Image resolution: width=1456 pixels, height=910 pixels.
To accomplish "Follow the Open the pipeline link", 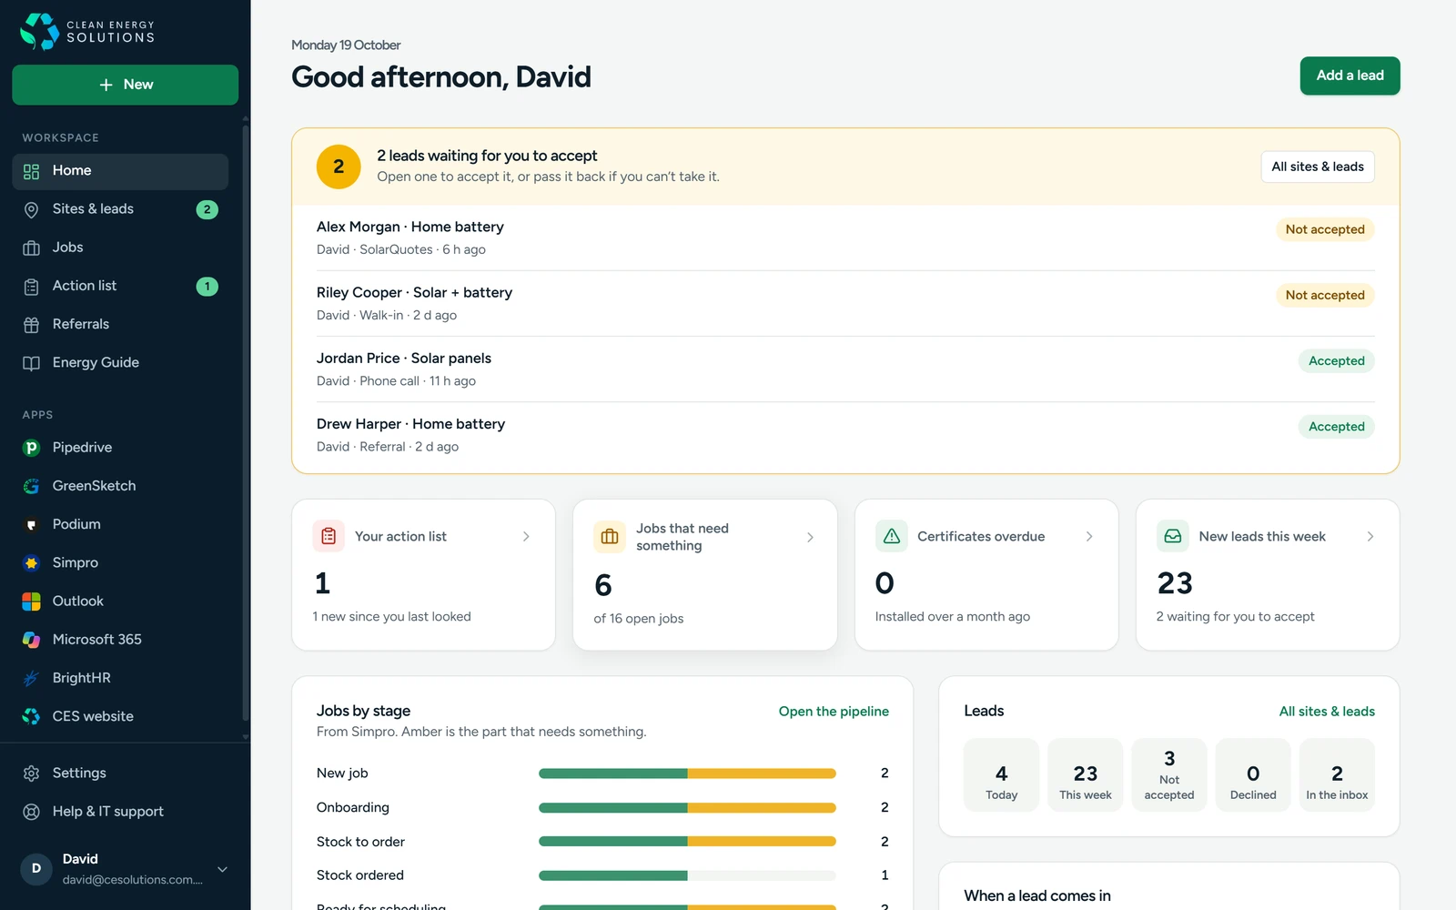I will tap(834, 712).
